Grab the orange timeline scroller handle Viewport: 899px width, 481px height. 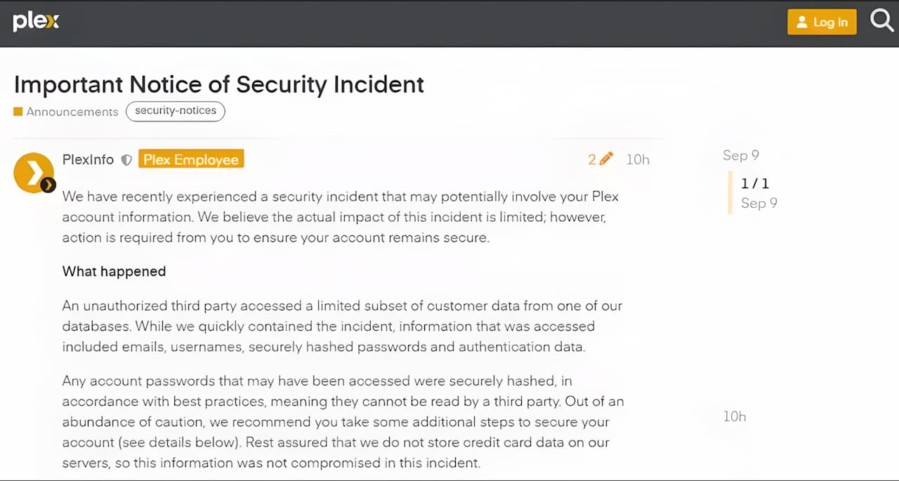730,193
